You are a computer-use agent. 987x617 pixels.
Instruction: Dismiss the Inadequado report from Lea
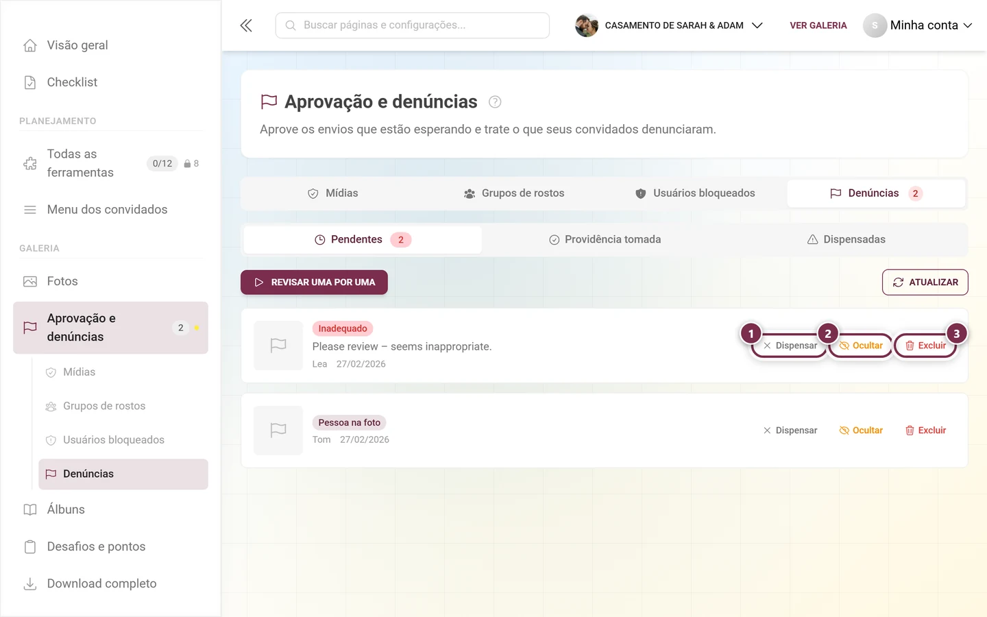790,346
